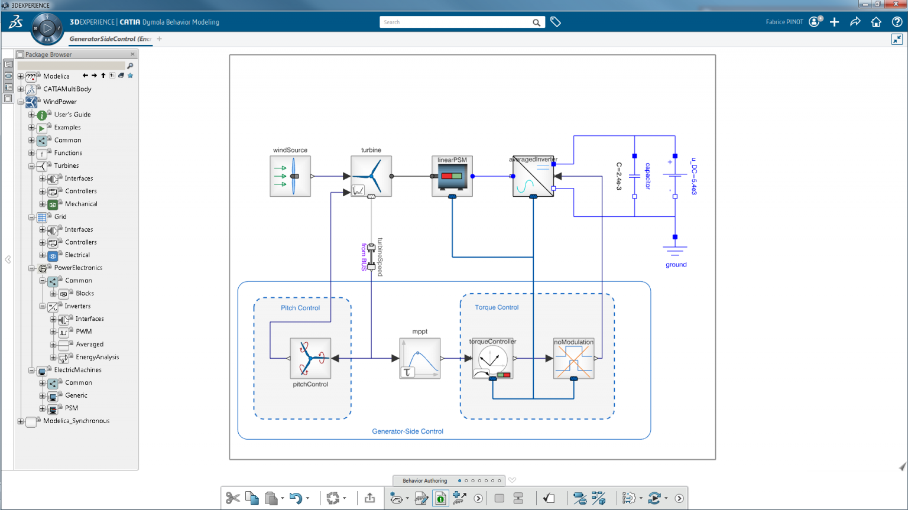Click the Undo arrow icon
Image resolution: width=908 pixels, height=510 pixels.
[296, 498]
